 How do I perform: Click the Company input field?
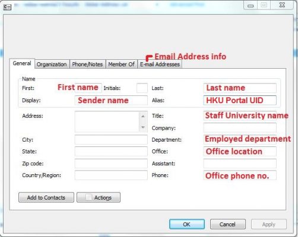240,128
